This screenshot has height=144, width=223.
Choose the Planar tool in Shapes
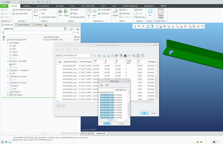coord(74,14)
